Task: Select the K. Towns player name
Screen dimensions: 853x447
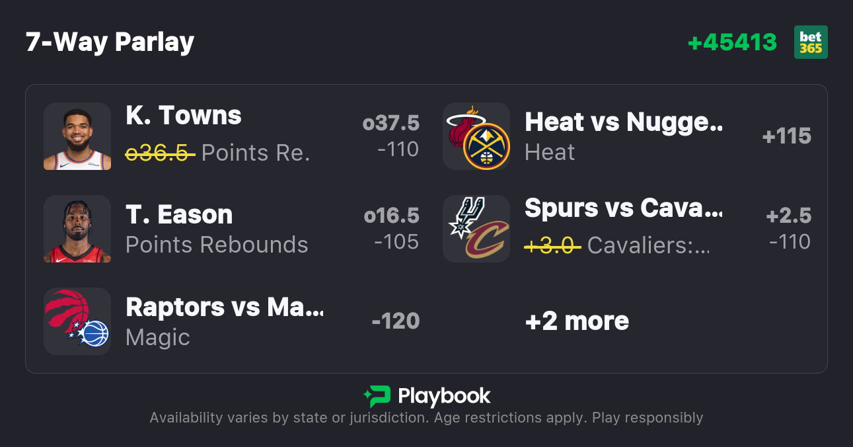Action: click(x=184, y=116)
